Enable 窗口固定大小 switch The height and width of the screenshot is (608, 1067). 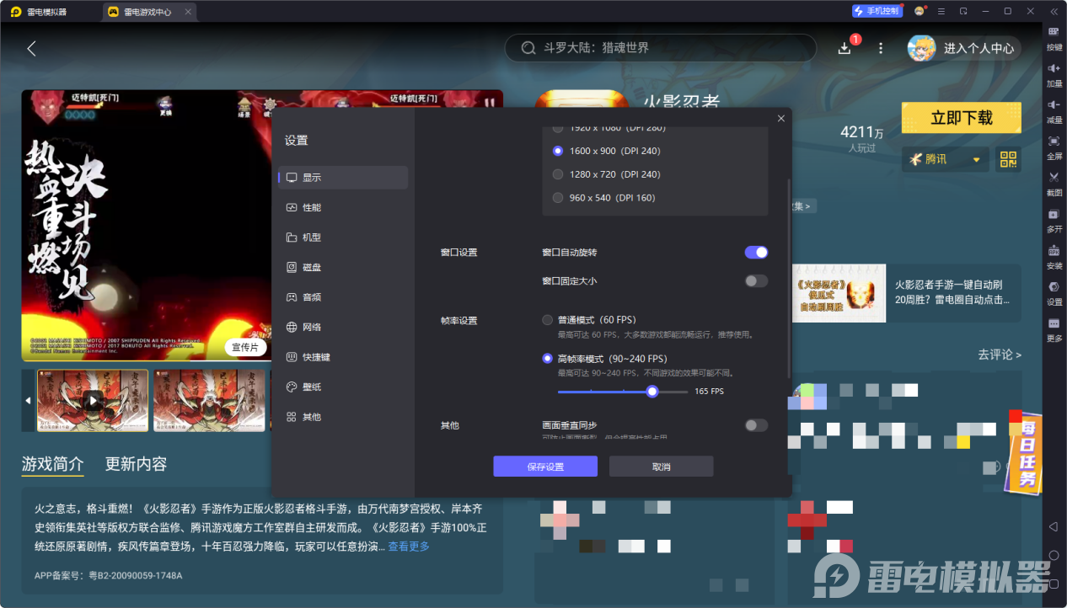[x=756, y=280]
